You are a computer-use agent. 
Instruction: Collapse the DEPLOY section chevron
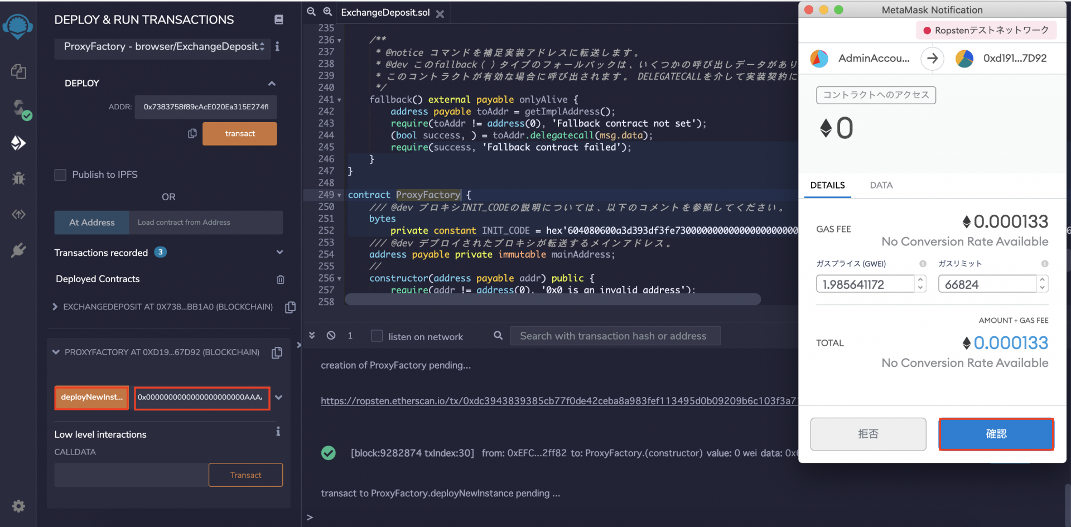(272, 84)
